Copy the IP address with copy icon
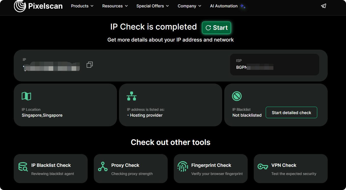The width and height of the screenshot is (346, 190). (89, 65)
